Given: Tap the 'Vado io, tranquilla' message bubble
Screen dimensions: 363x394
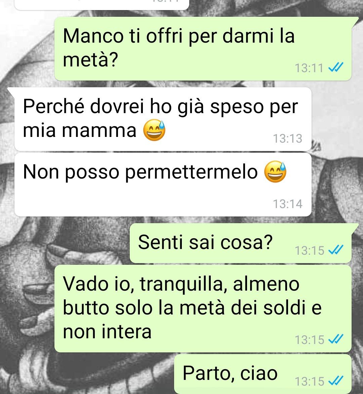Looking at the screenshot, I should pos(203,308).
